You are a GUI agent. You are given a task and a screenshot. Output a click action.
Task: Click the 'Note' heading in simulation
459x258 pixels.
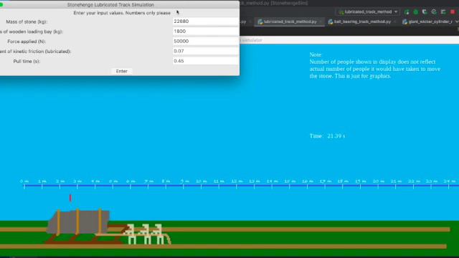316,54
